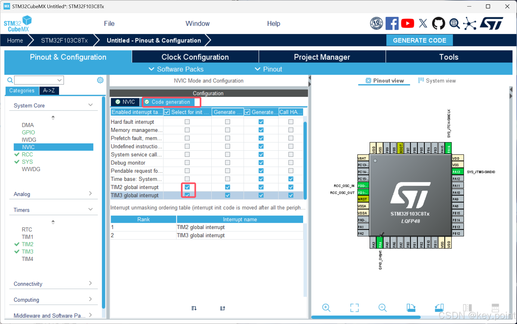
Task: Click the ST logo icon
Action: tap(491, 23)
